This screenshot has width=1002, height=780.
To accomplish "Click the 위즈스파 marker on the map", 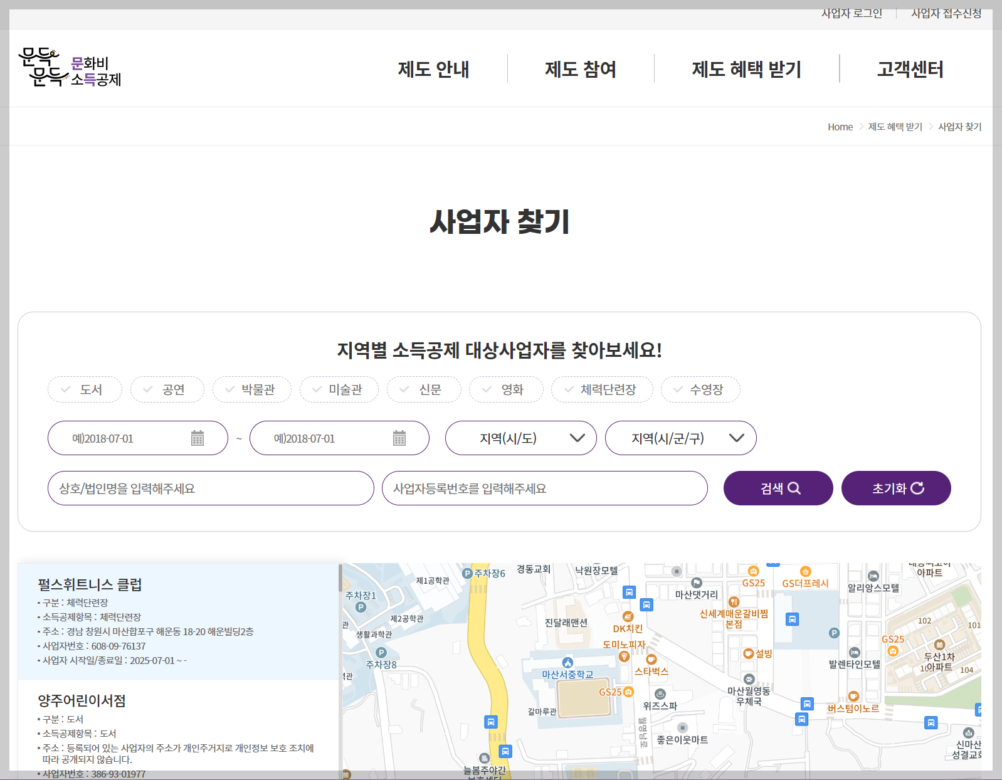I will tap(660, 694).
